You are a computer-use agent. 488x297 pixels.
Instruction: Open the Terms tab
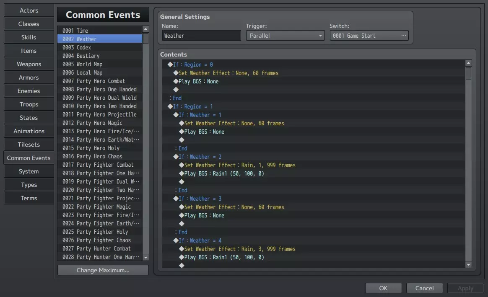[29, 198]
